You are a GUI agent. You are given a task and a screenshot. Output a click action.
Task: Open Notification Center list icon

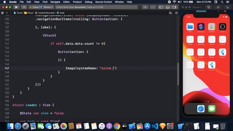[x=228, y=2]
